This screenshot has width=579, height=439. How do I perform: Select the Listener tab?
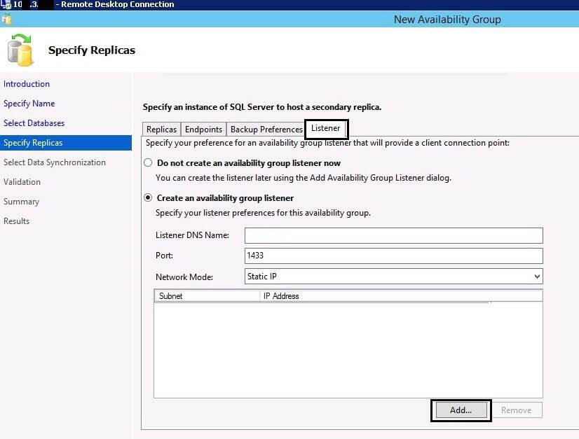pos(326,128)
